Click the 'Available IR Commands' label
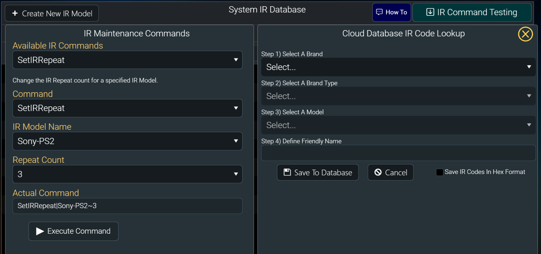This screenshot has width=541, height=254. click(x=58, y=46)
